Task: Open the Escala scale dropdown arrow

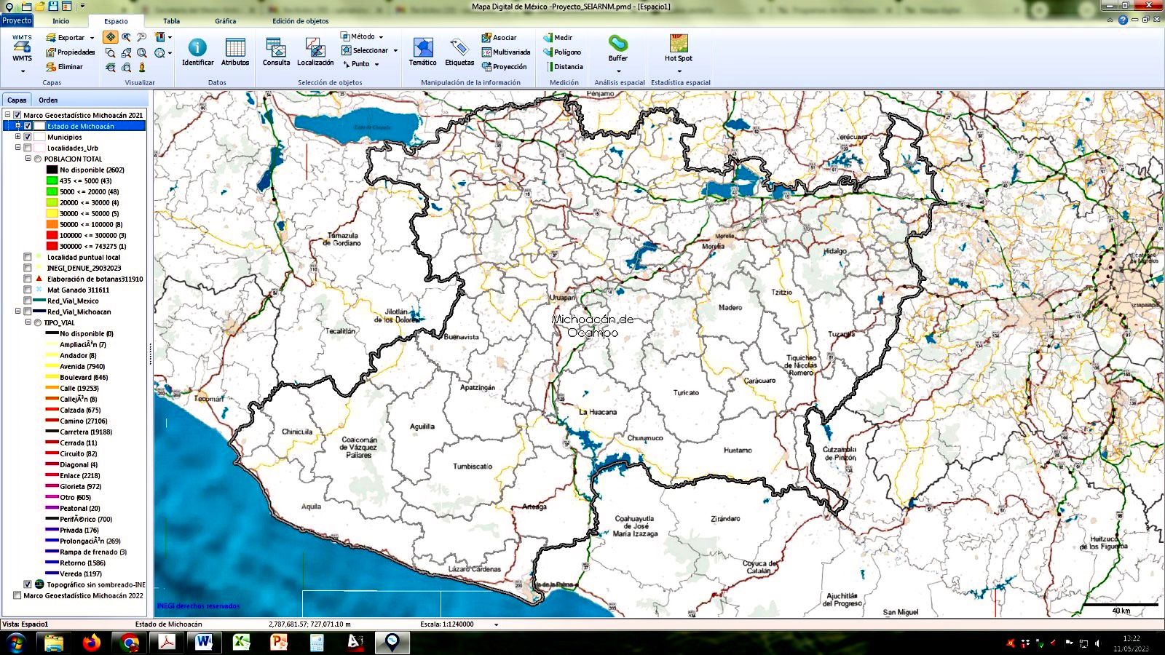Action: 497,624
